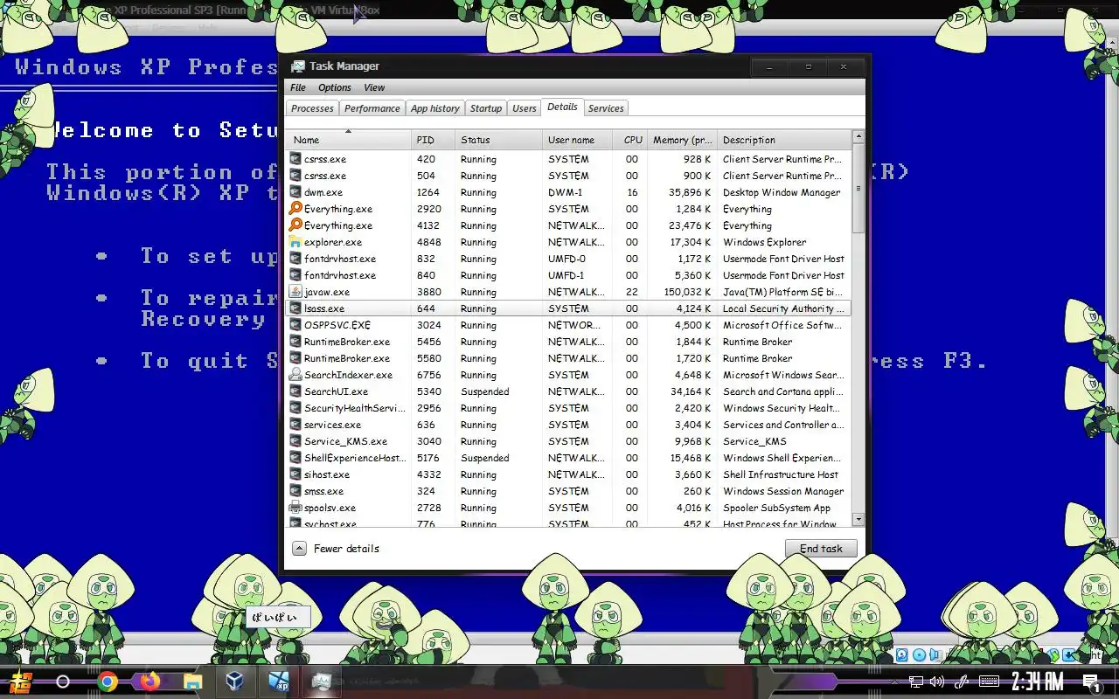Viewport: 1119px width, 699px height.
Task: Open the Action Center notifications icon
Action: [x=1090, y=682]
